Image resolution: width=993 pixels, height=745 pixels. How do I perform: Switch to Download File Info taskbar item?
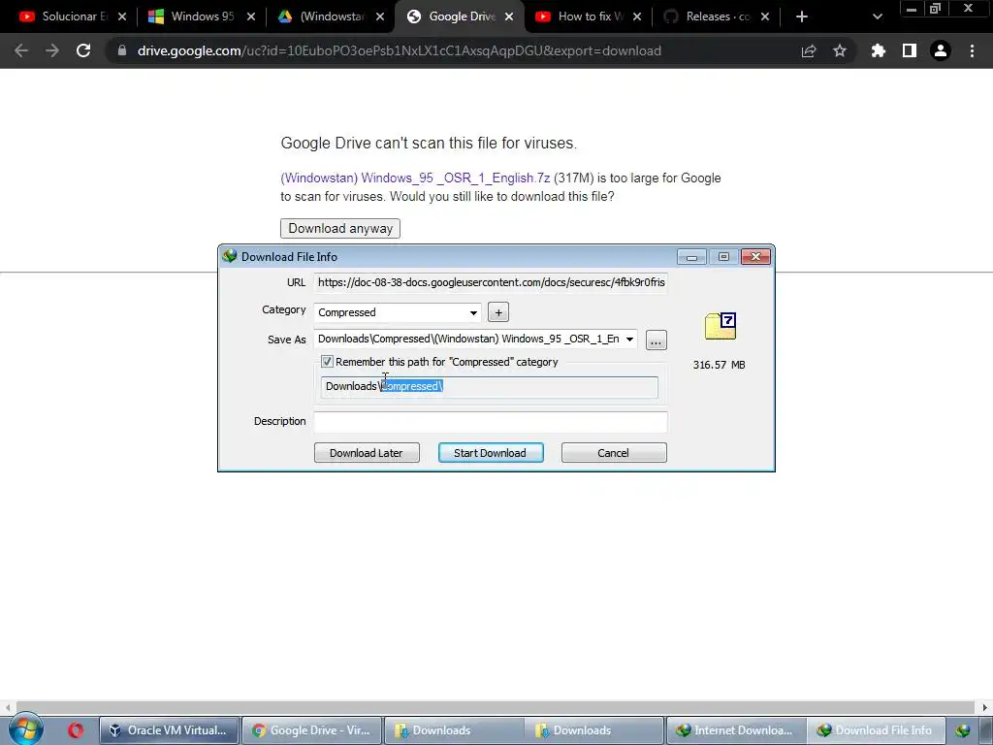point(877,730)
